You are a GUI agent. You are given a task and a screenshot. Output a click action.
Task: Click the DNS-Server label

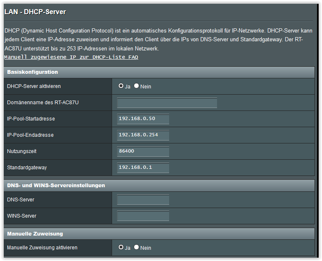(x=20, y=199)
